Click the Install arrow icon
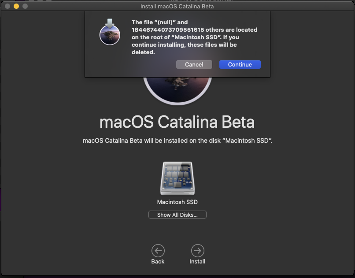The height and width of the screenshot is (278, 355). point(197,251)
